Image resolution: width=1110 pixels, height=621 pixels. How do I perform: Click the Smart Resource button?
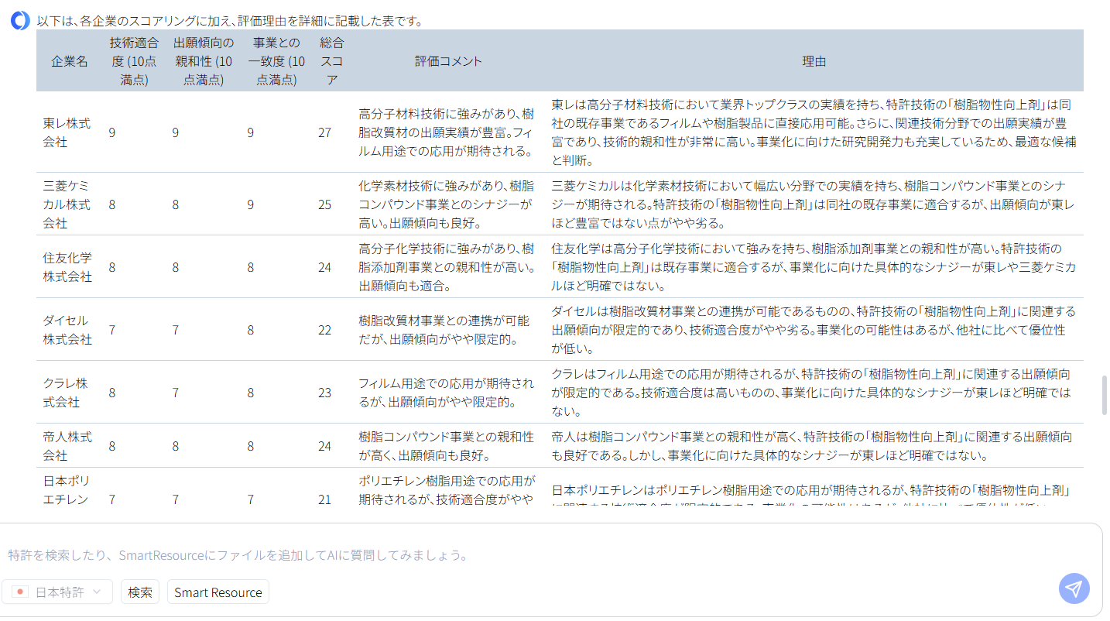[218, 592]
